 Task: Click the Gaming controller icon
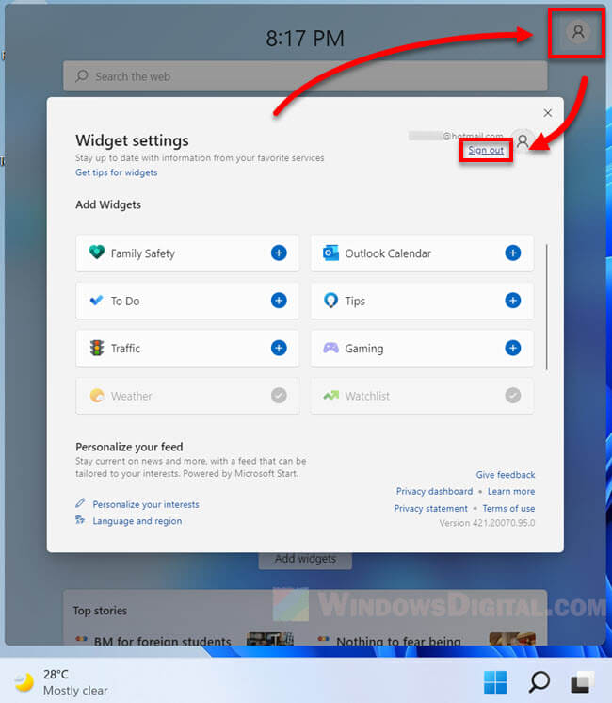[x=330, y=348]
